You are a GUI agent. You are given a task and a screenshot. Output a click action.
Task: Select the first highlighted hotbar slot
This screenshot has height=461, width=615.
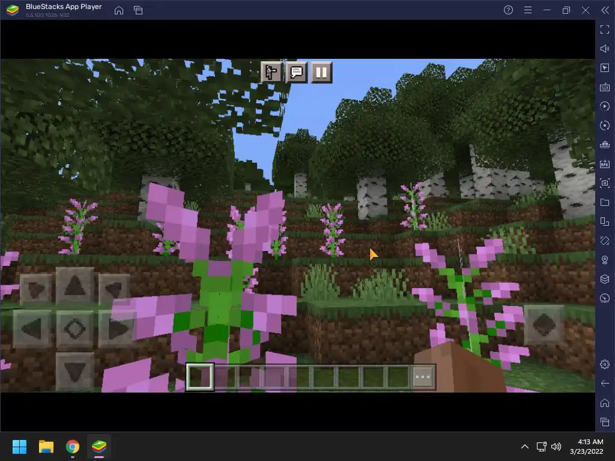[200, 377]
